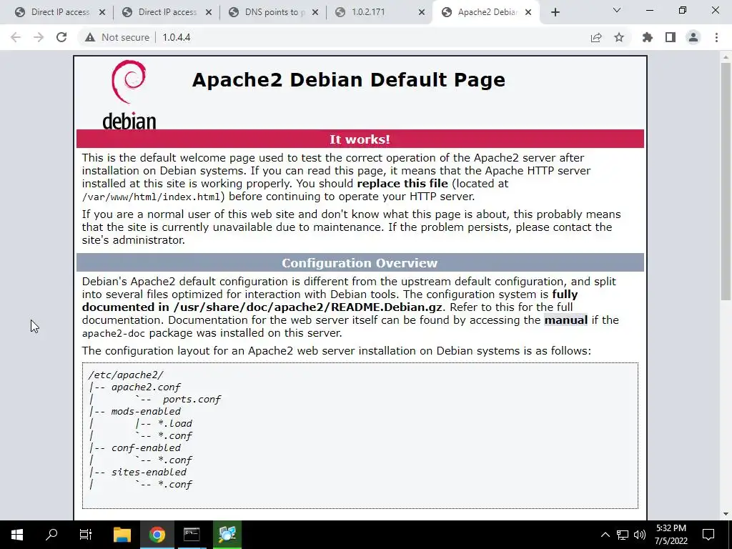
Task: Click the ports.conf entry in the tree
Action: [192, 399]
